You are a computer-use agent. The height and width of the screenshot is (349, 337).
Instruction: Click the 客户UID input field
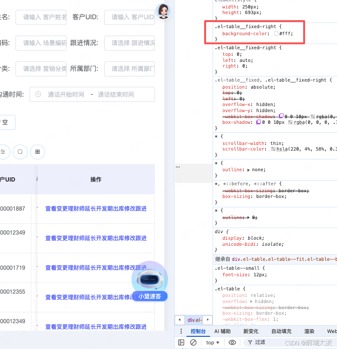(x=130, y=17)
